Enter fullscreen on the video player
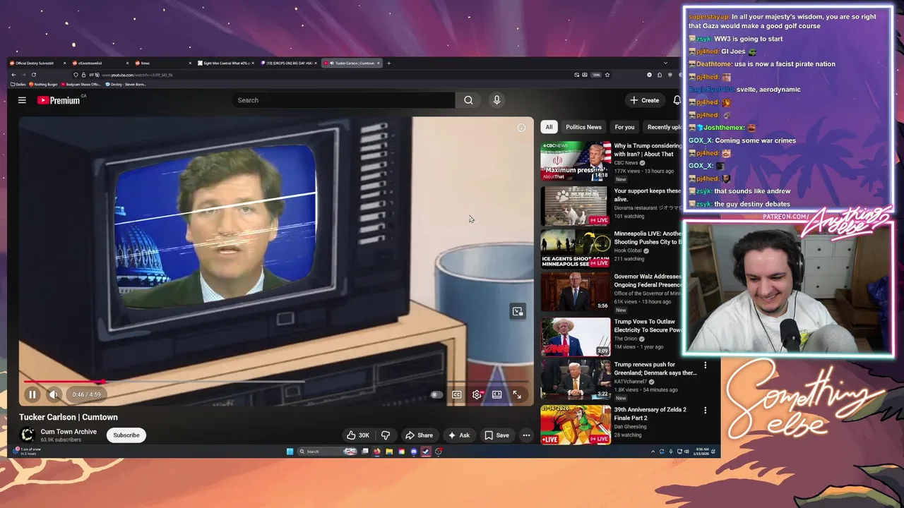This screenshot has height=508, width=904. [x=517, y=394]
